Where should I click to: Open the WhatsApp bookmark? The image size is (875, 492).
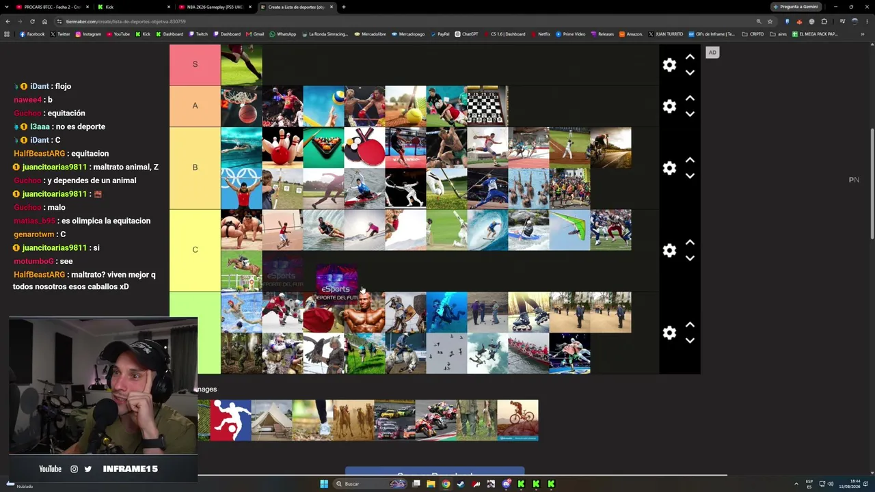[282, 34]
